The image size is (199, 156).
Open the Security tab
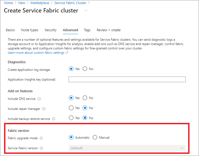pos(50,30)
